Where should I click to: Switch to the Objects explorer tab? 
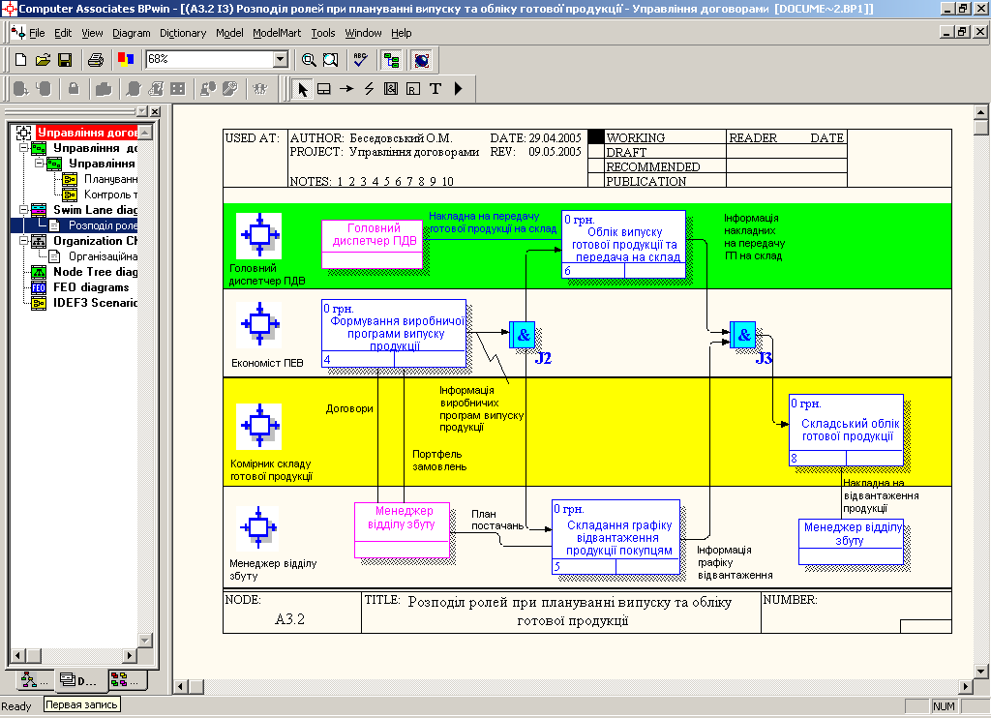[x=127, y=680]
